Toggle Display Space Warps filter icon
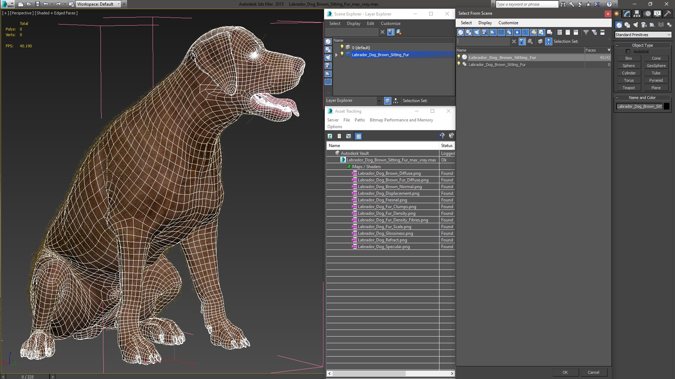Screen dimensions: 675x379 (501, 32)
